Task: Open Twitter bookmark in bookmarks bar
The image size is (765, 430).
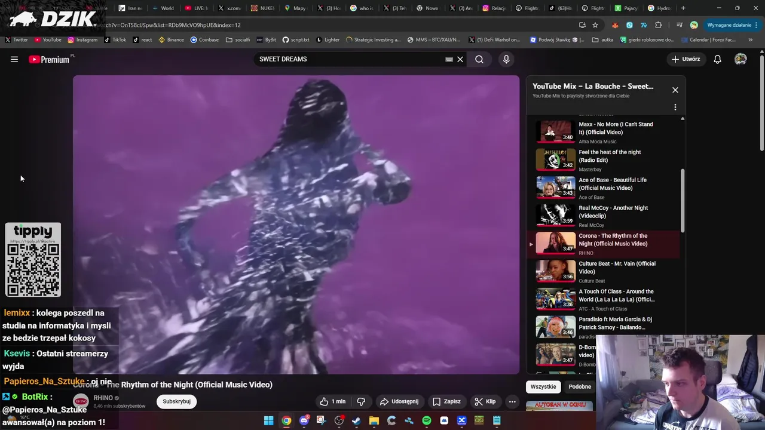Action: (x=16, y=40)
